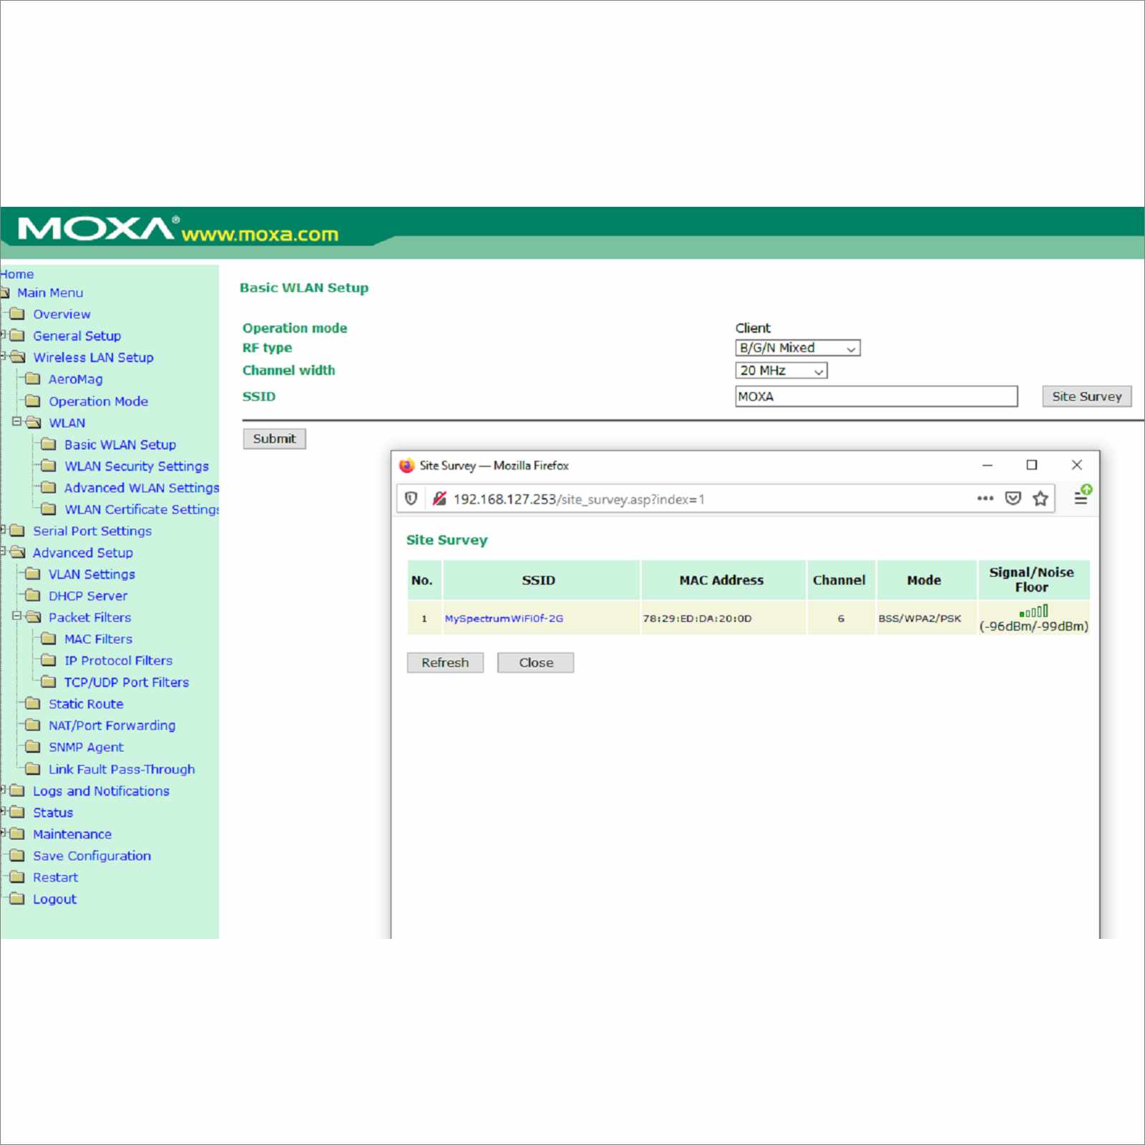Click the DHCP Server folder icon
This screenshot has width=1145, height=1145.
click(x=33, y=595)
